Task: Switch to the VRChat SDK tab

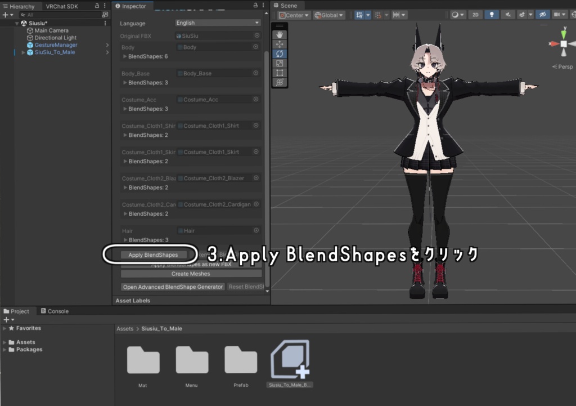Action: coord(62,6)
